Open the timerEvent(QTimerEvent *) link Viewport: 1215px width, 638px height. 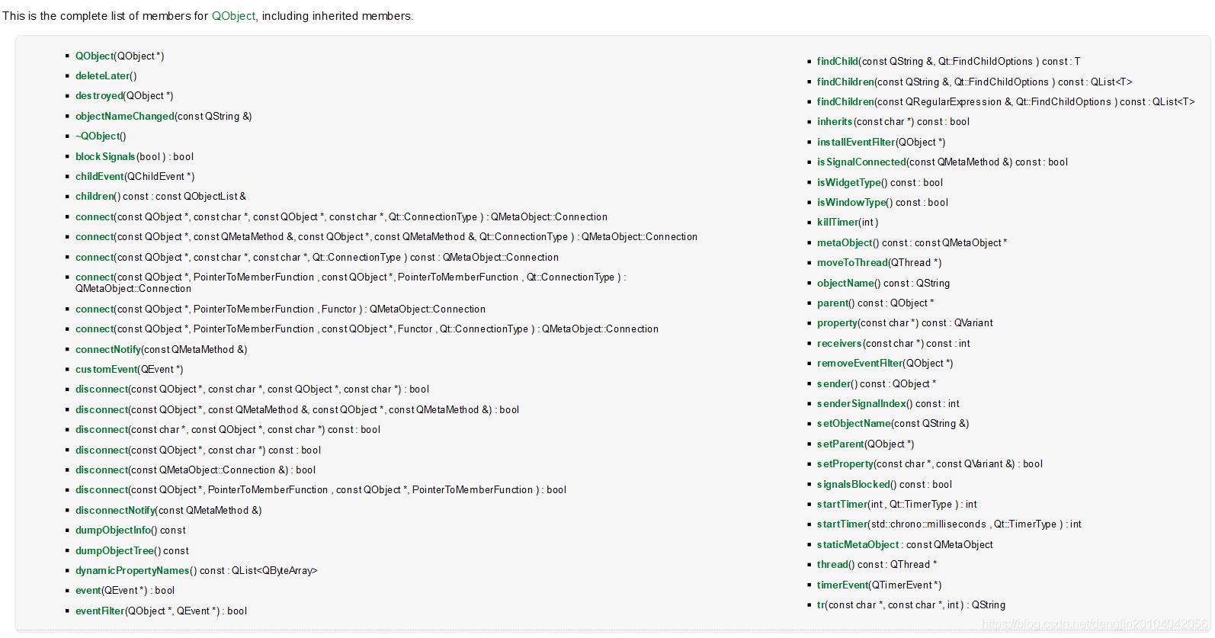point(843,585)
